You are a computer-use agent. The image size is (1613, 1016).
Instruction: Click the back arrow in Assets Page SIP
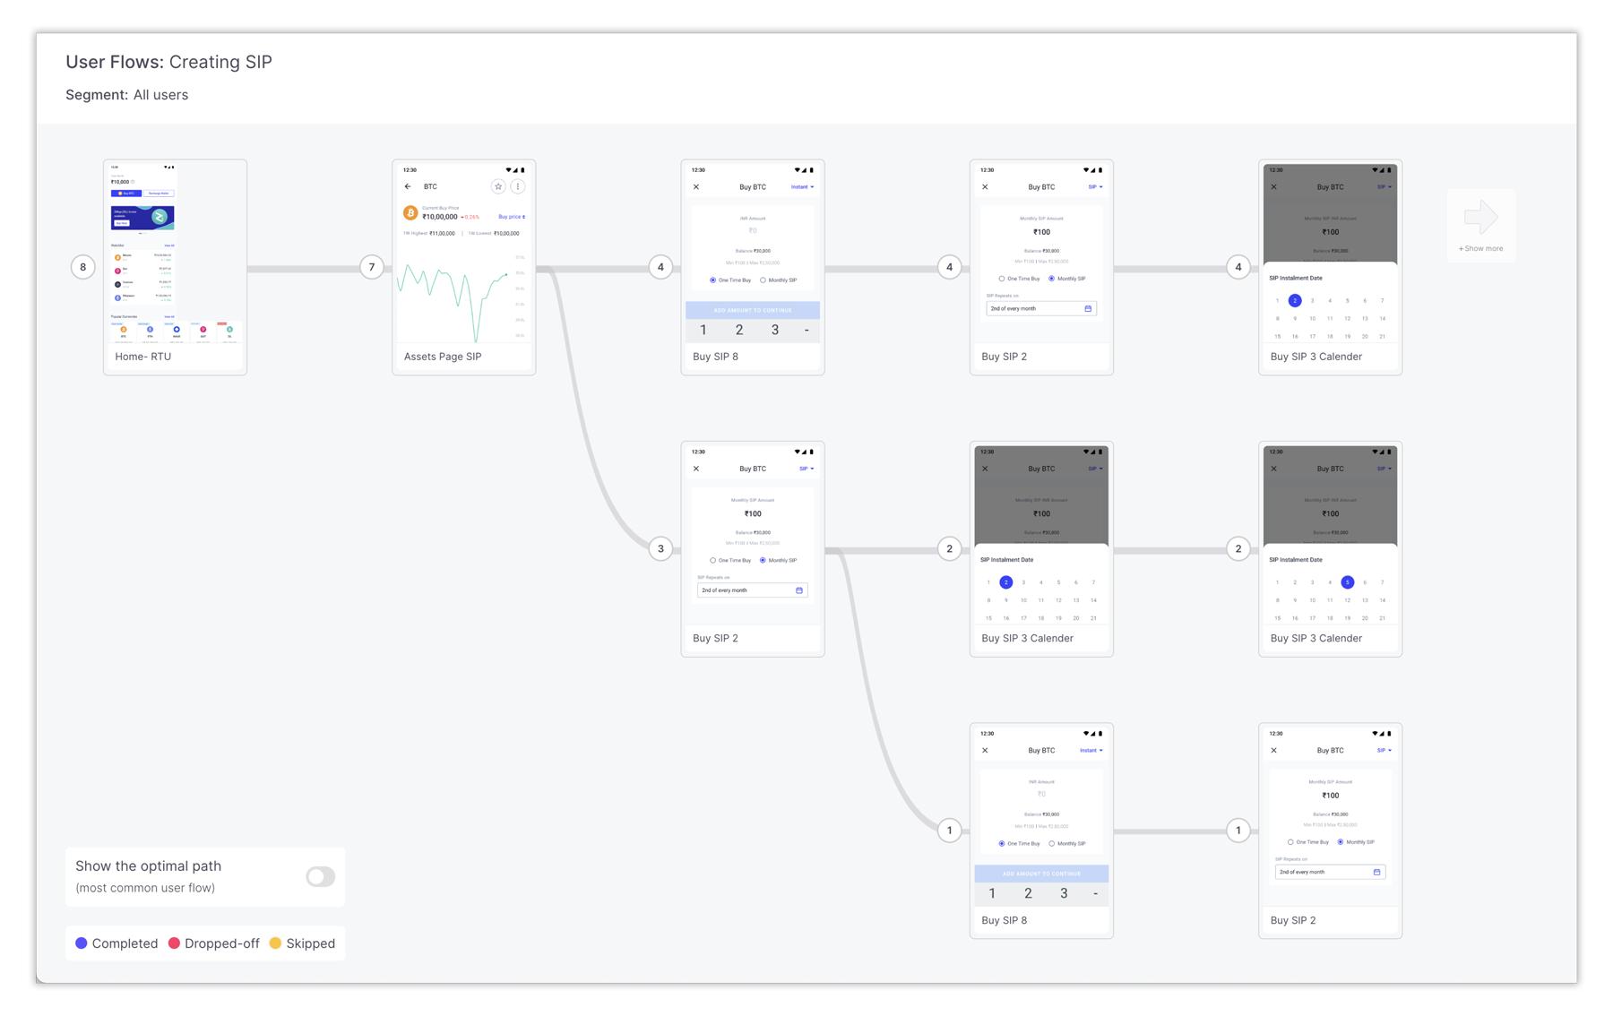[408, 186]
